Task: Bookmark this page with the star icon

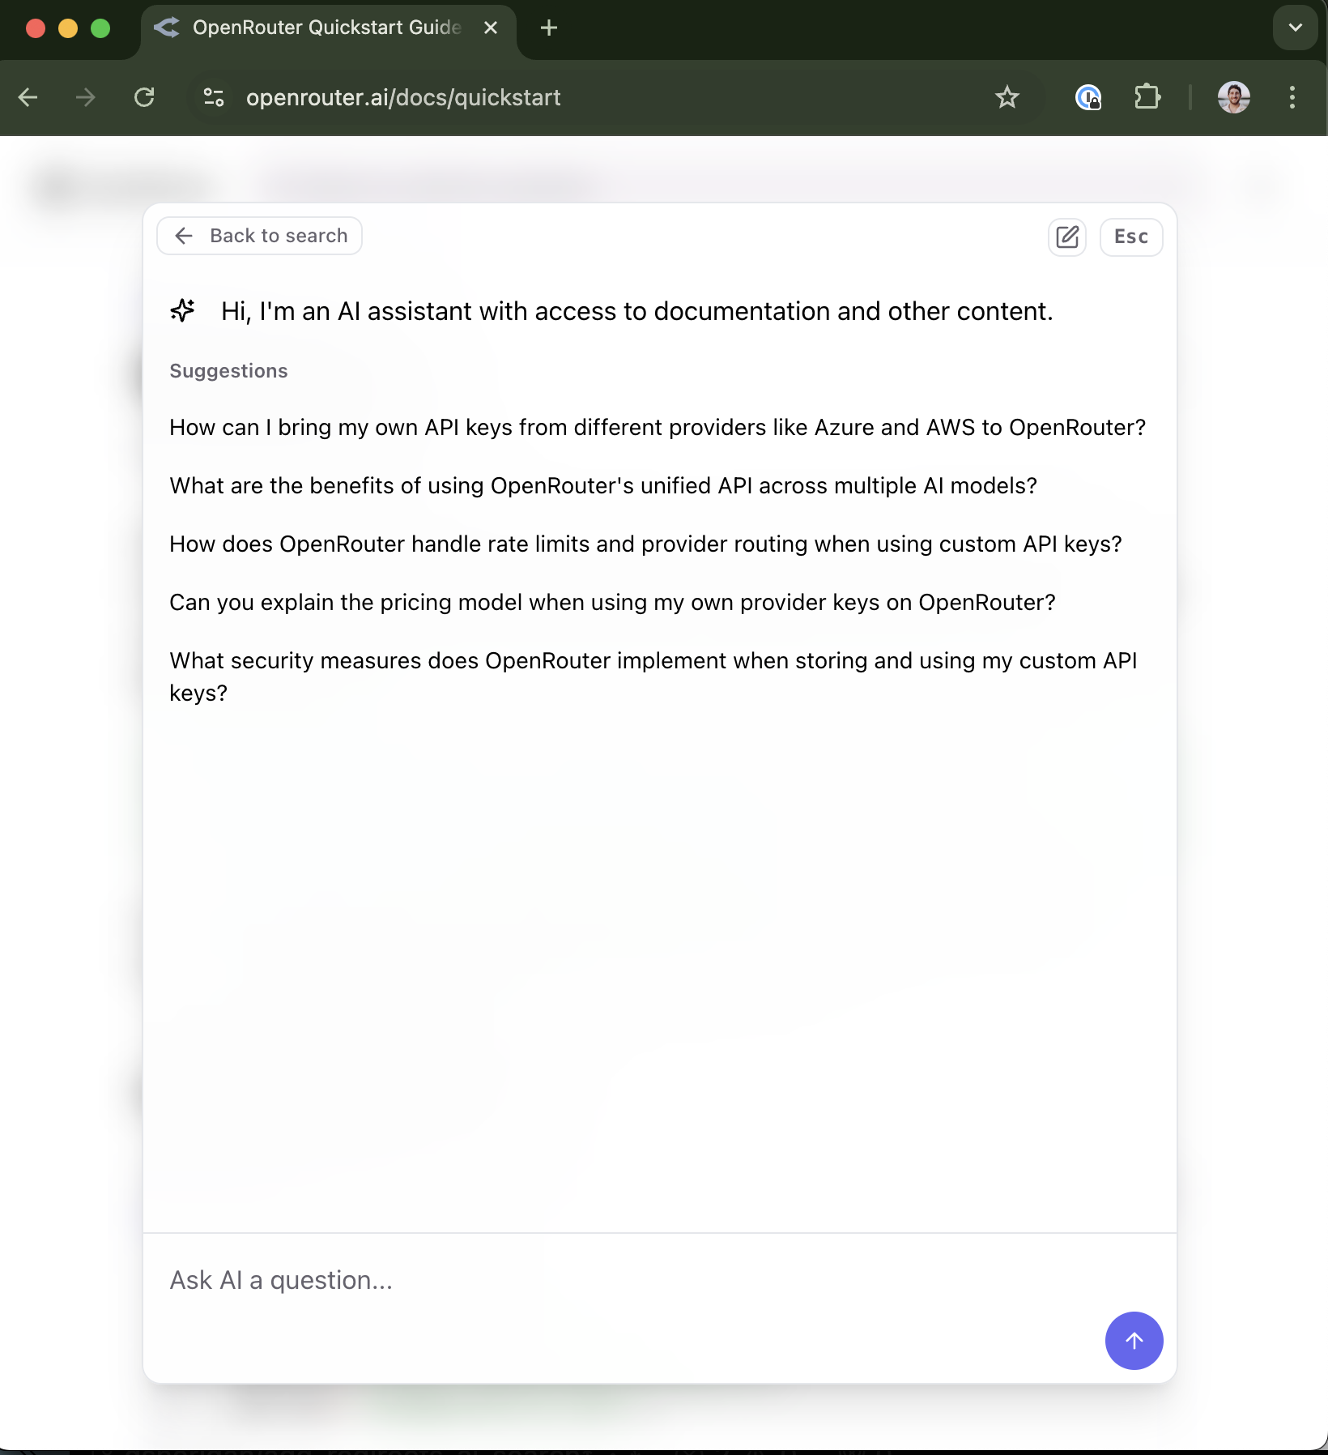Action: (1007, 98)
